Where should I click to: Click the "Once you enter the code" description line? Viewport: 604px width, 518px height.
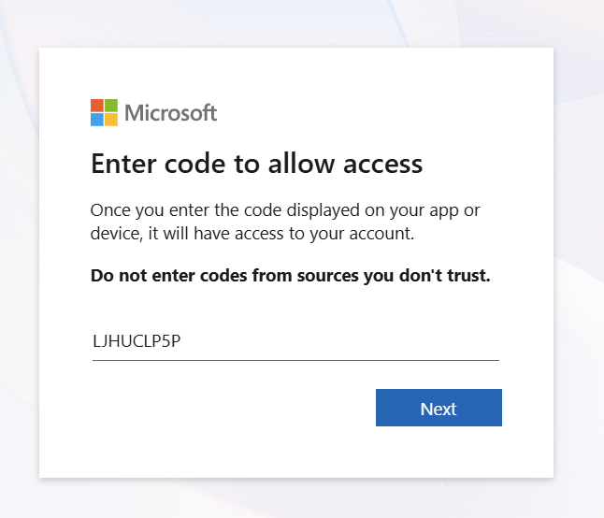click(285, 209)
